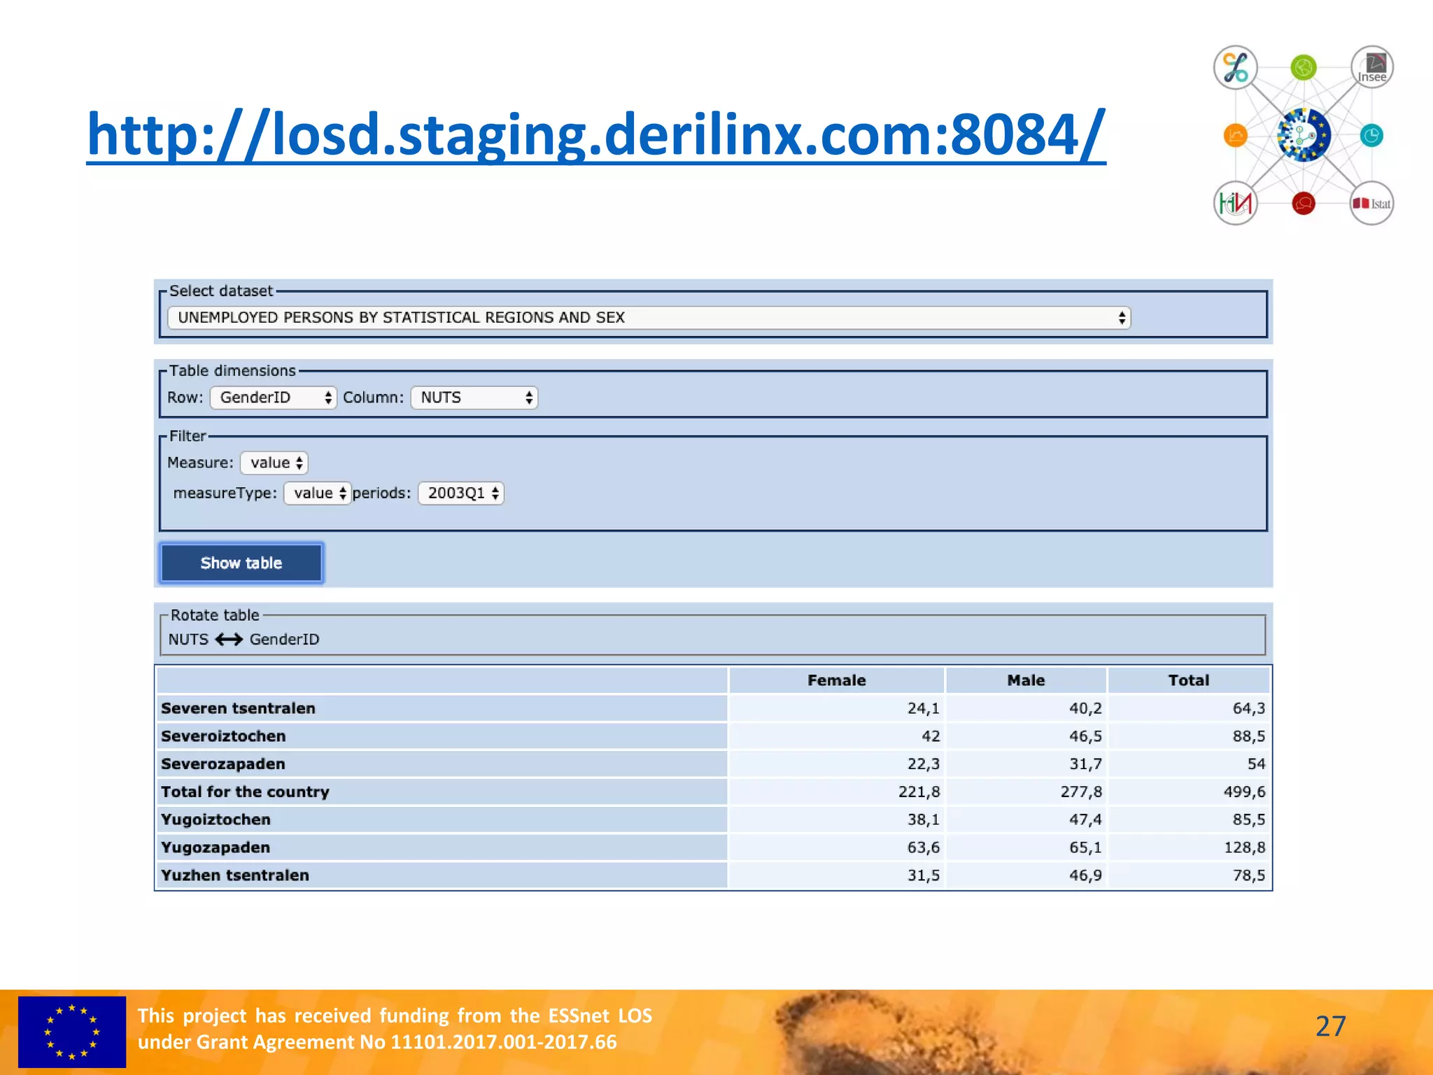This screenshot has width=1433, height=1075.
Task: Click the rotate table double-arrow icon
Action: [x=229, y=639]
